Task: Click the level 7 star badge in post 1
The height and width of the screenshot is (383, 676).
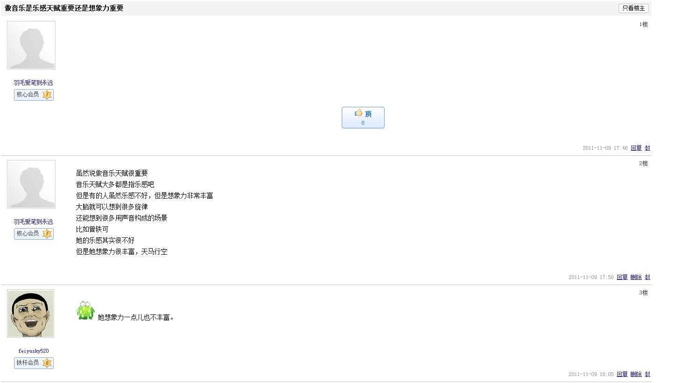Action: tap(47, 95)
